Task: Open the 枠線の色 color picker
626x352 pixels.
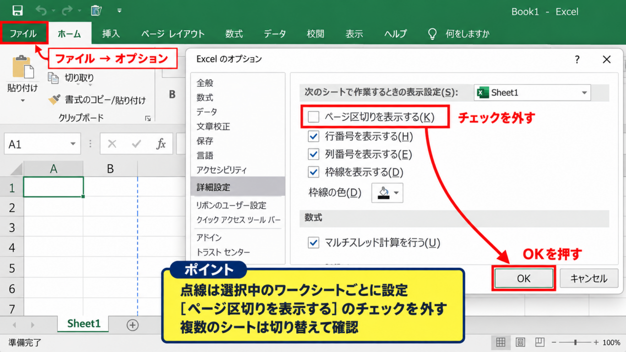Action: pos(387,193)
